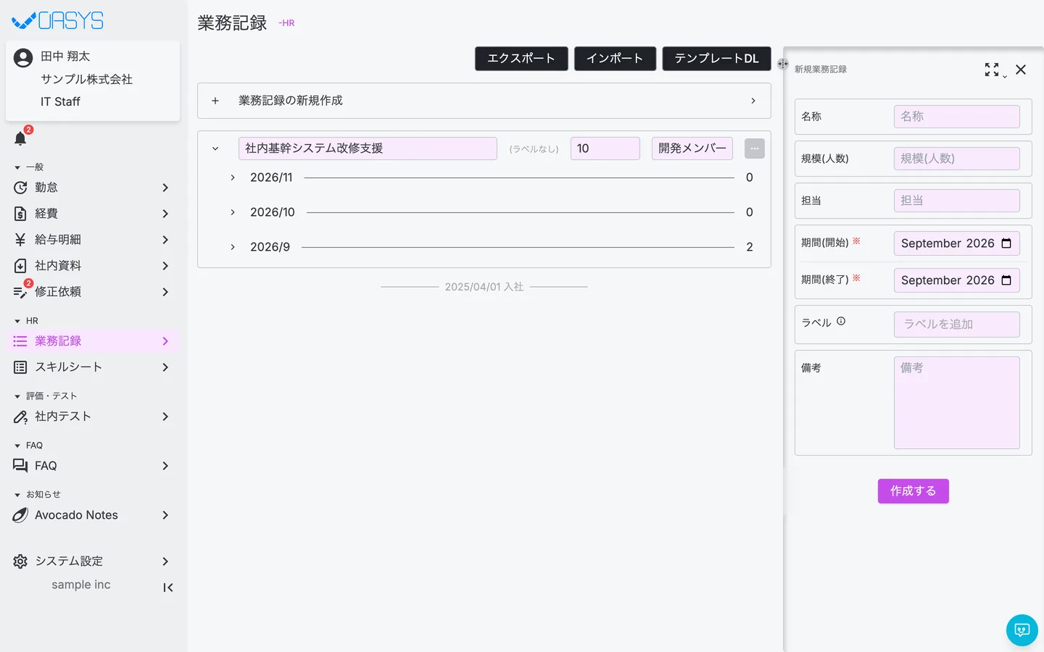Click the 修正依頼 edit list icon
Viewport: 1044px width, 652px height.
coord(20,292)
